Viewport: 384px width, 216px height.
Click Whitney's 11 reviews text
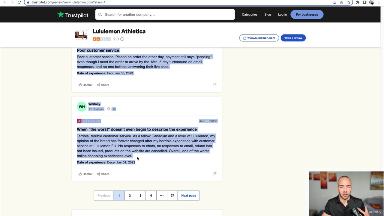96,109
